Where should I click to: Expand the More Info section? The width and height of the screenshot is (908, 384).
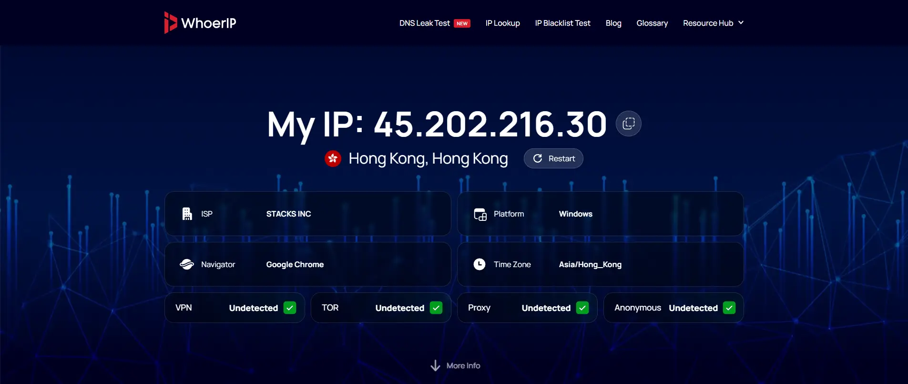point(463,366)
